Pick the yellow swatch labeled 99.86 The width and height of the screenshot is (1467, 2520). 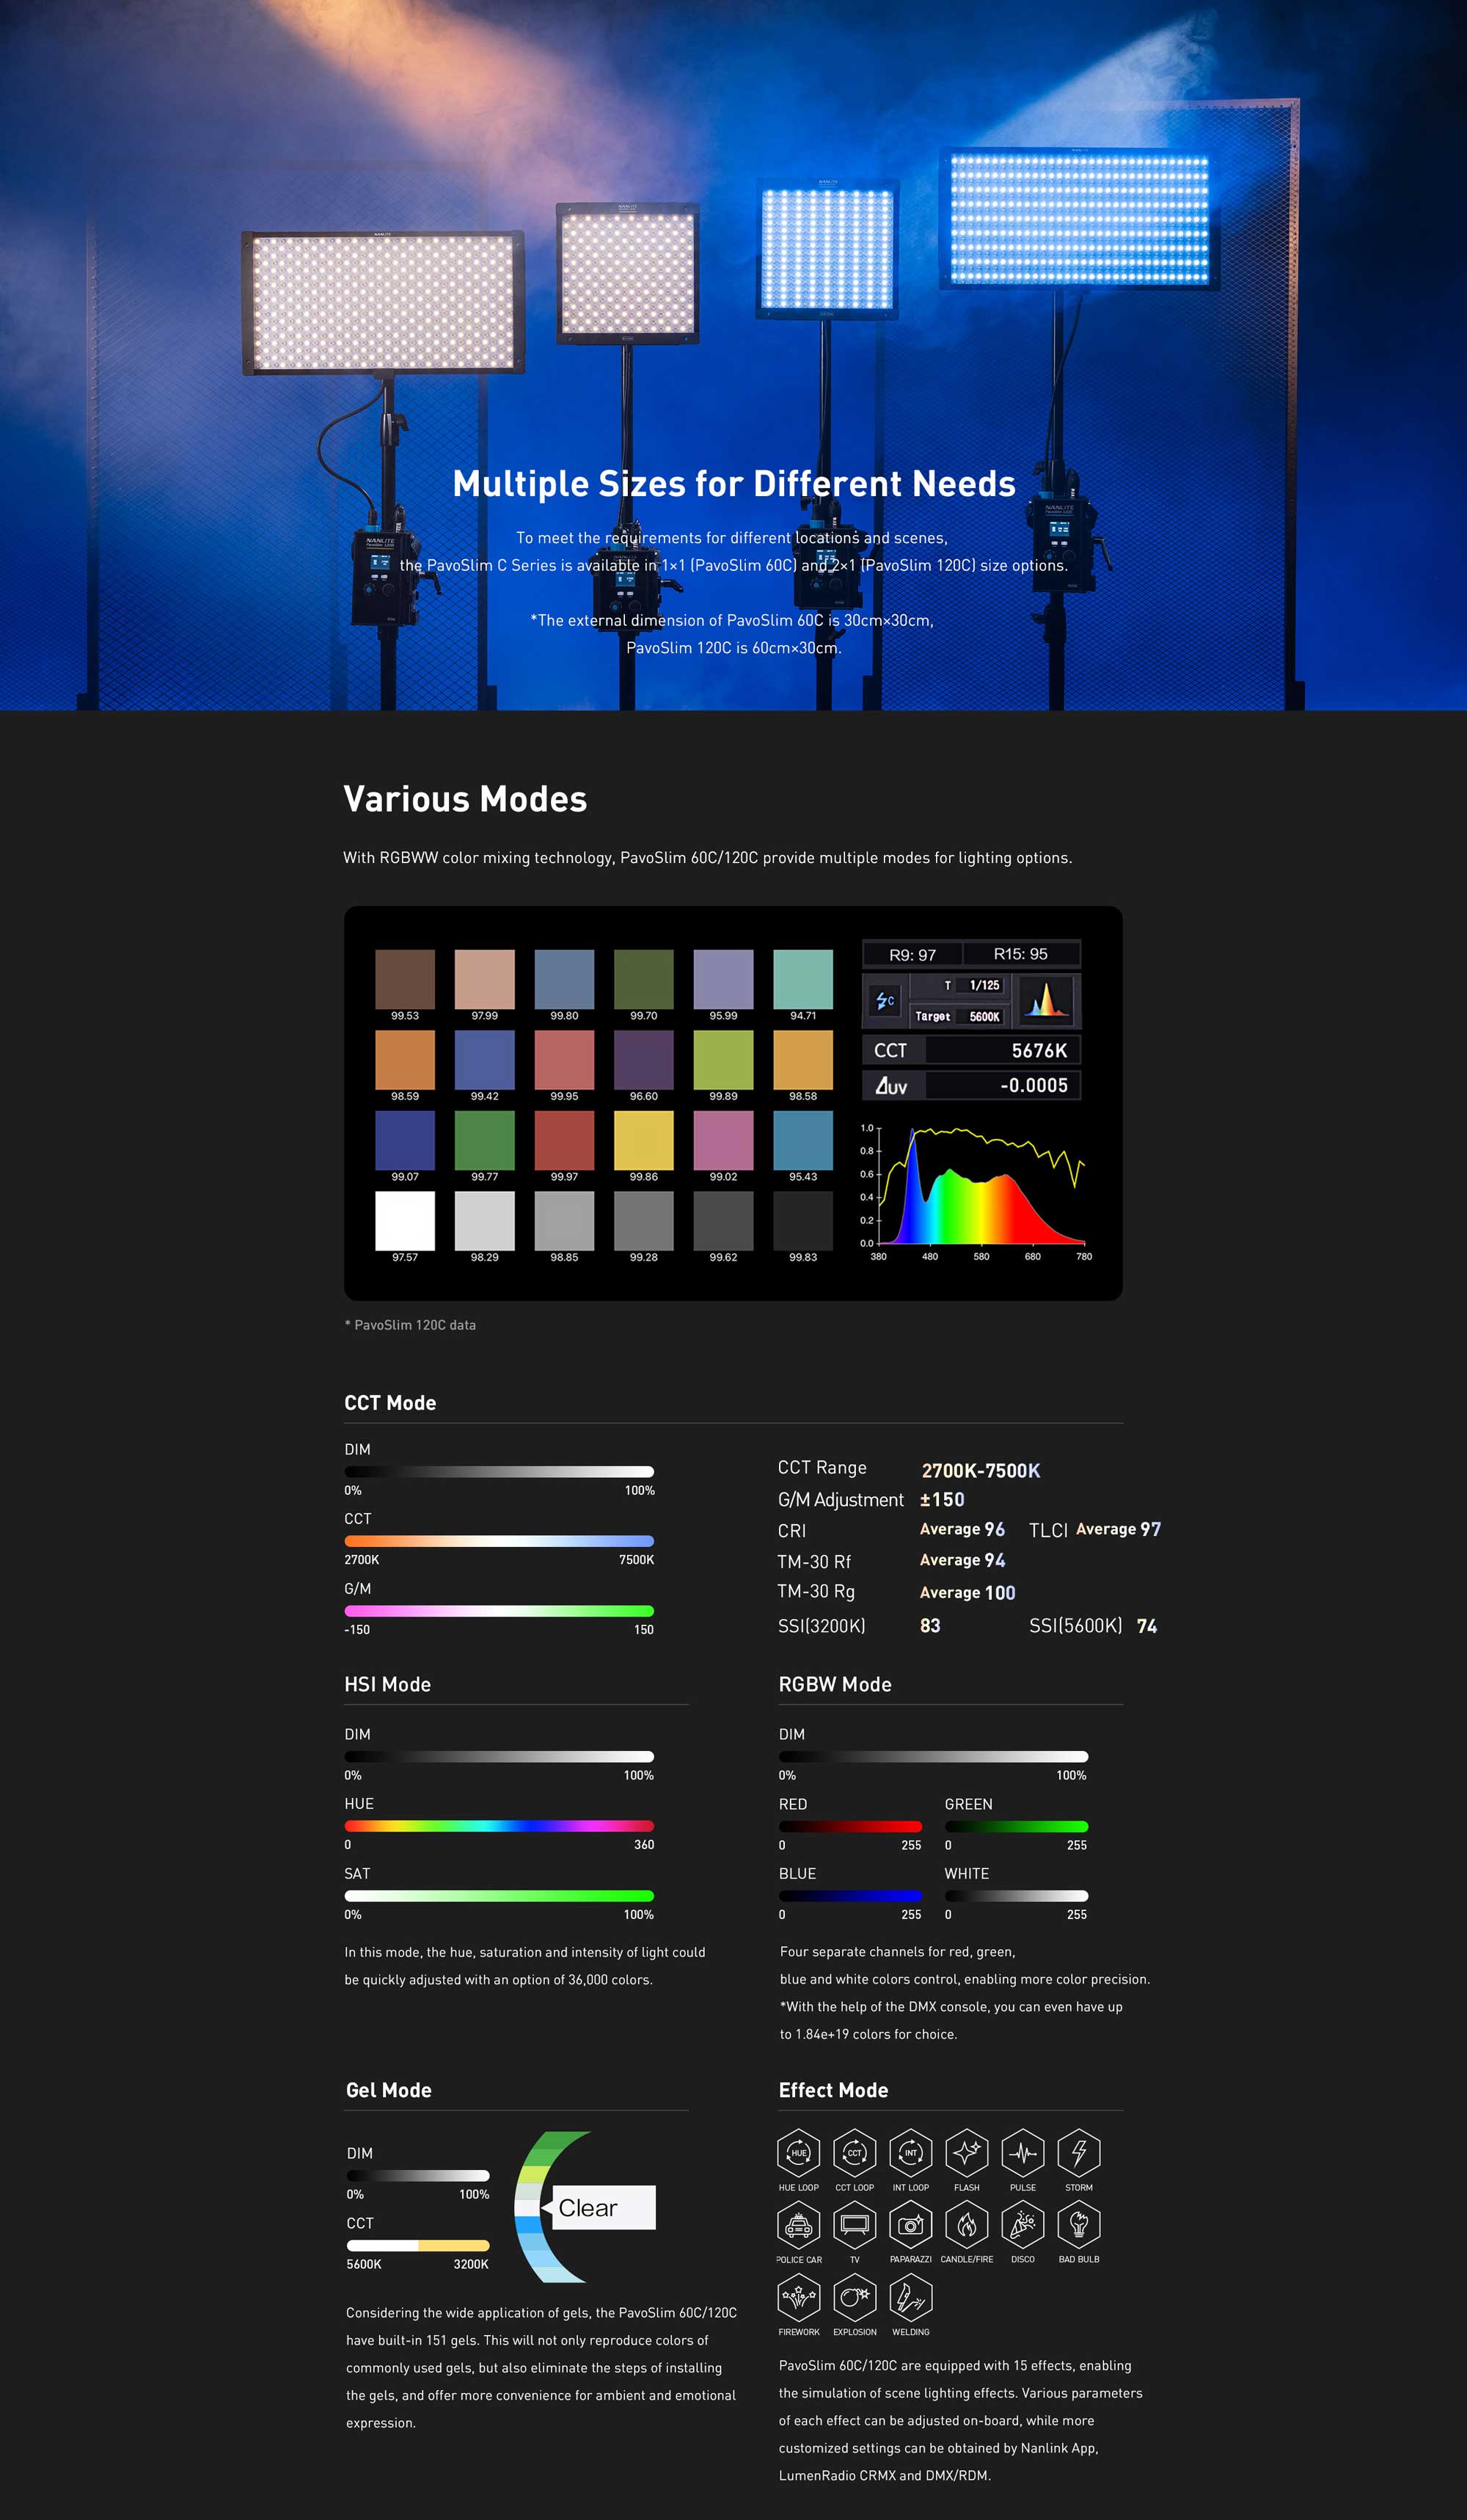(643, 1140)
